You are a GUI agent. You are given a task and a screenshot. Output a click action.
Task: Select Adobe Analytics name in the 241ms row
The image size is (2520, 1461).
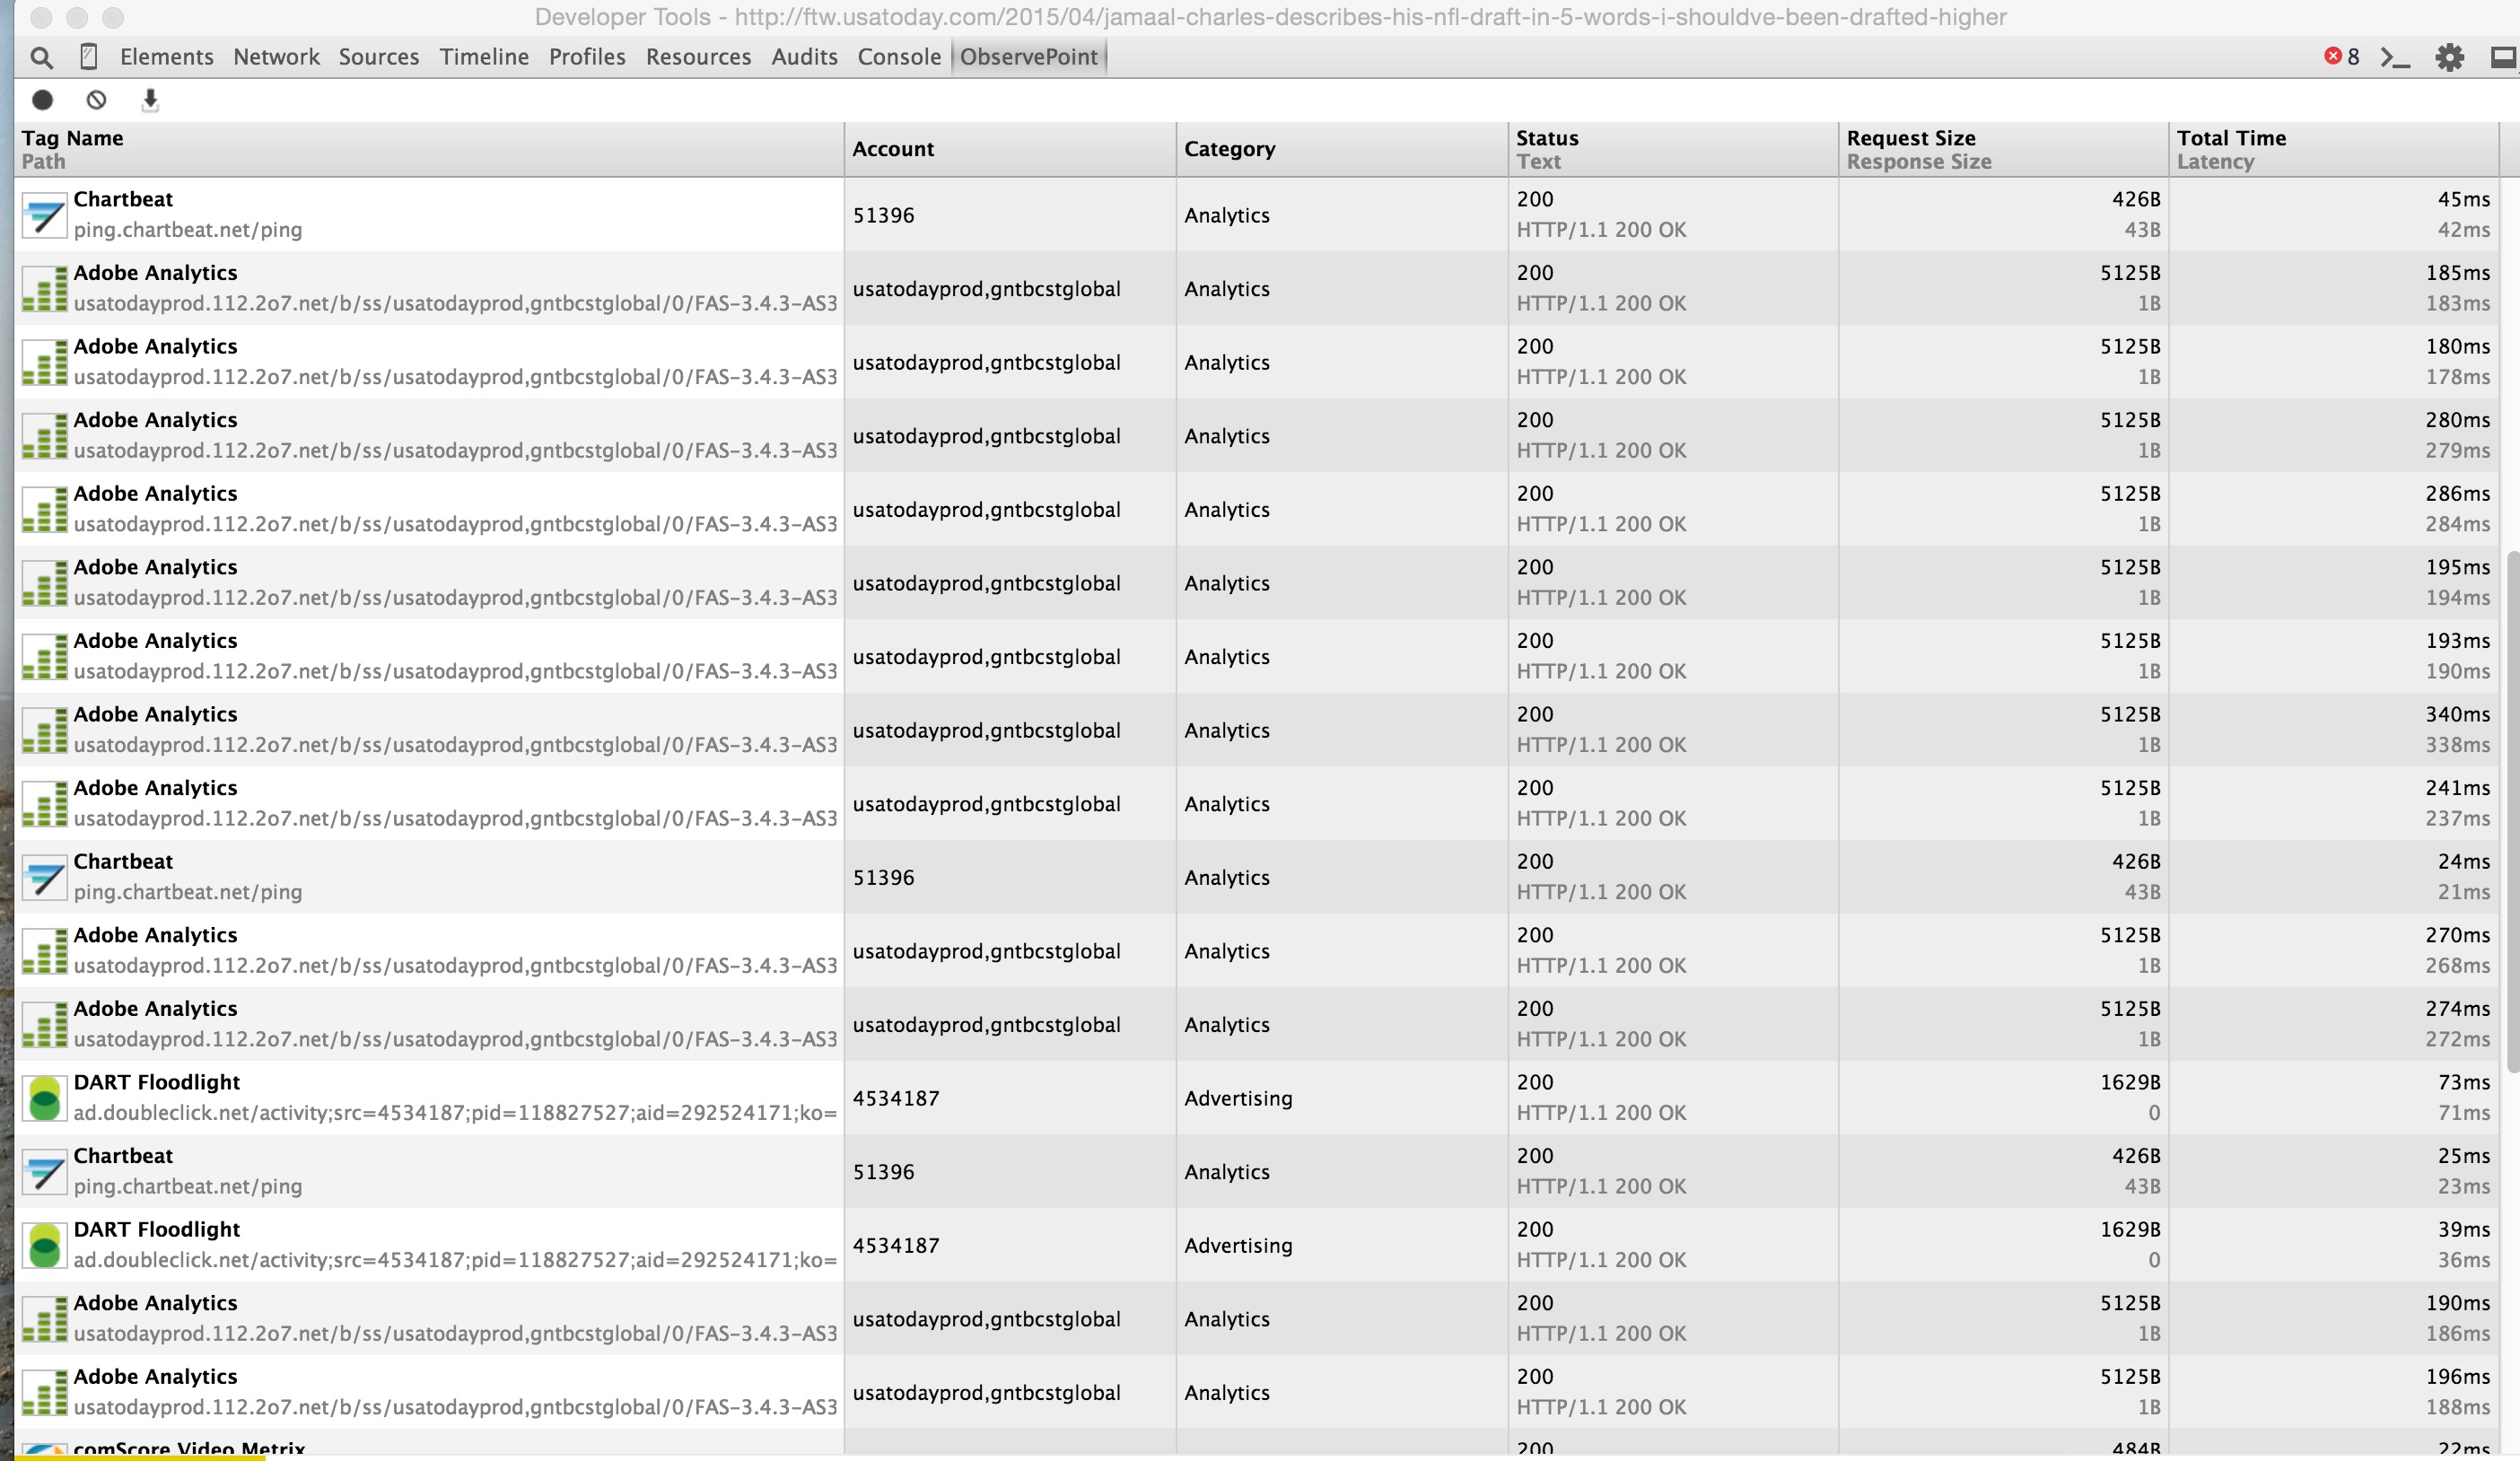pyautogui.click(x=155, y=788)
